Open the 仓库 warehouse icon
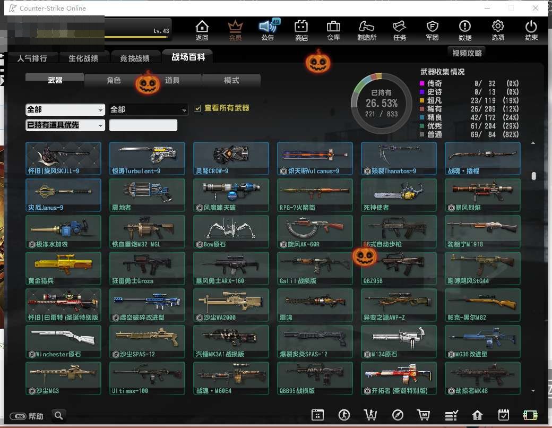Image resolution: width=552 pixels, height=428 pixels. (x=333, y=30)
